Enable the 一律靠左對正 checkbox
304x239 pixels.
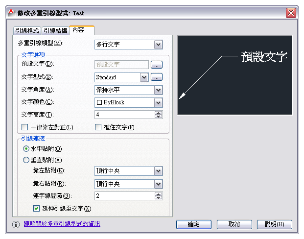coord(24,127)
